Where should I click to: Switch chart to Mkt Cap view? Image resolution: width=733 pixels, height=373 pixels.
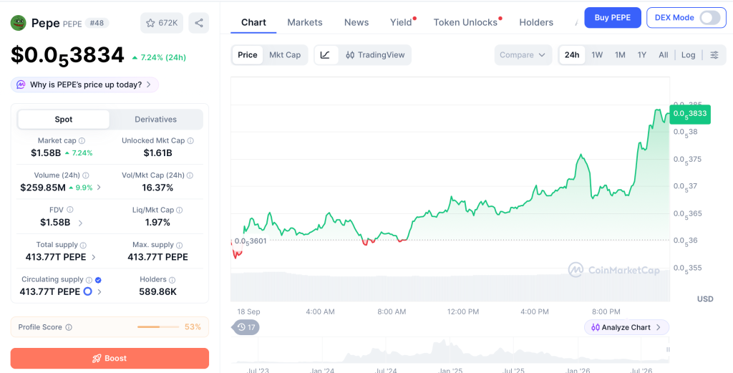(285, 54)
